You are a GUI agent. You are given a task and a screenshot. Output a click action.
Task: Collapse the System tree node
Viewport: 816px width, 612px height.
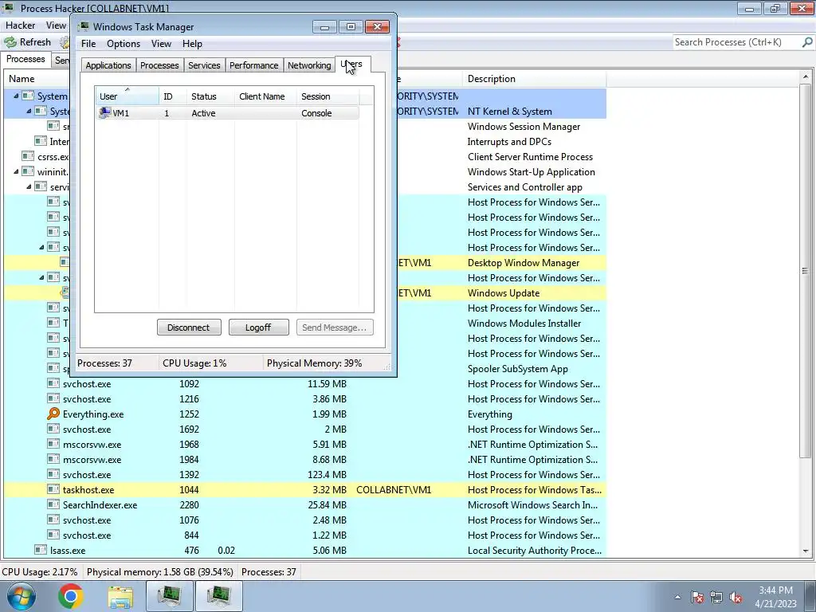[16, 96]
